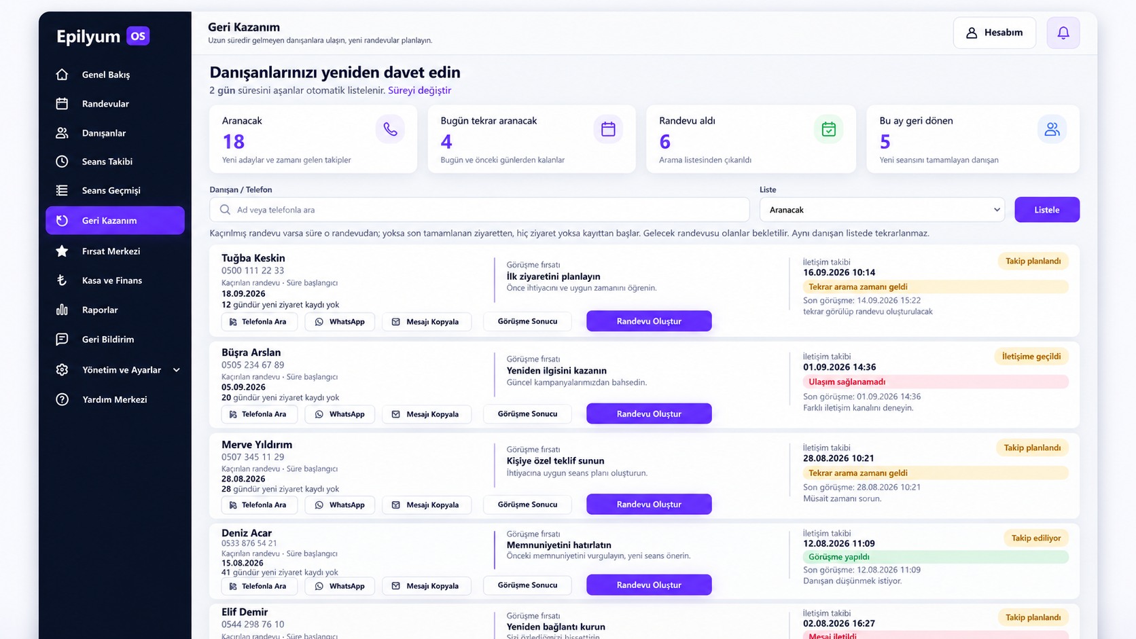Open the Liste dropdown showing Aranacak
Screen dimensions: 1136x639
click(883, 210)
